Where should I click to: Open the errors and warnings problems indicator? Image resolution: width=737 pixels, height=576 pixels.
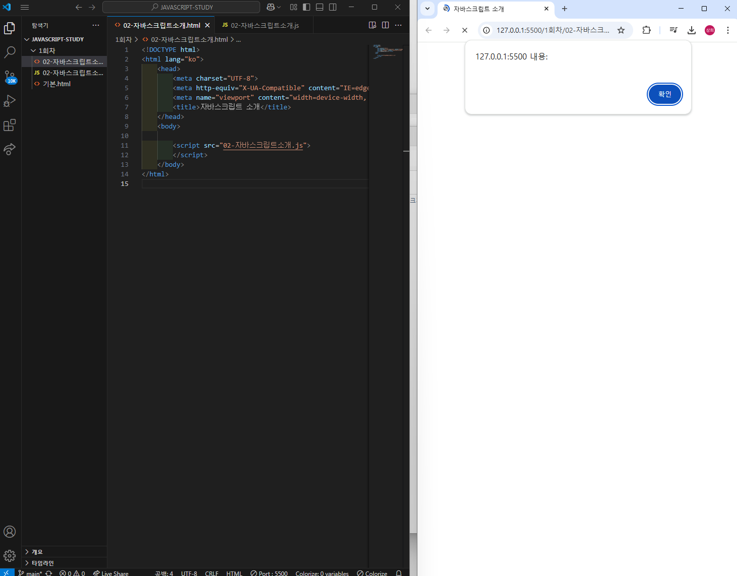click(x=72, y=573)
